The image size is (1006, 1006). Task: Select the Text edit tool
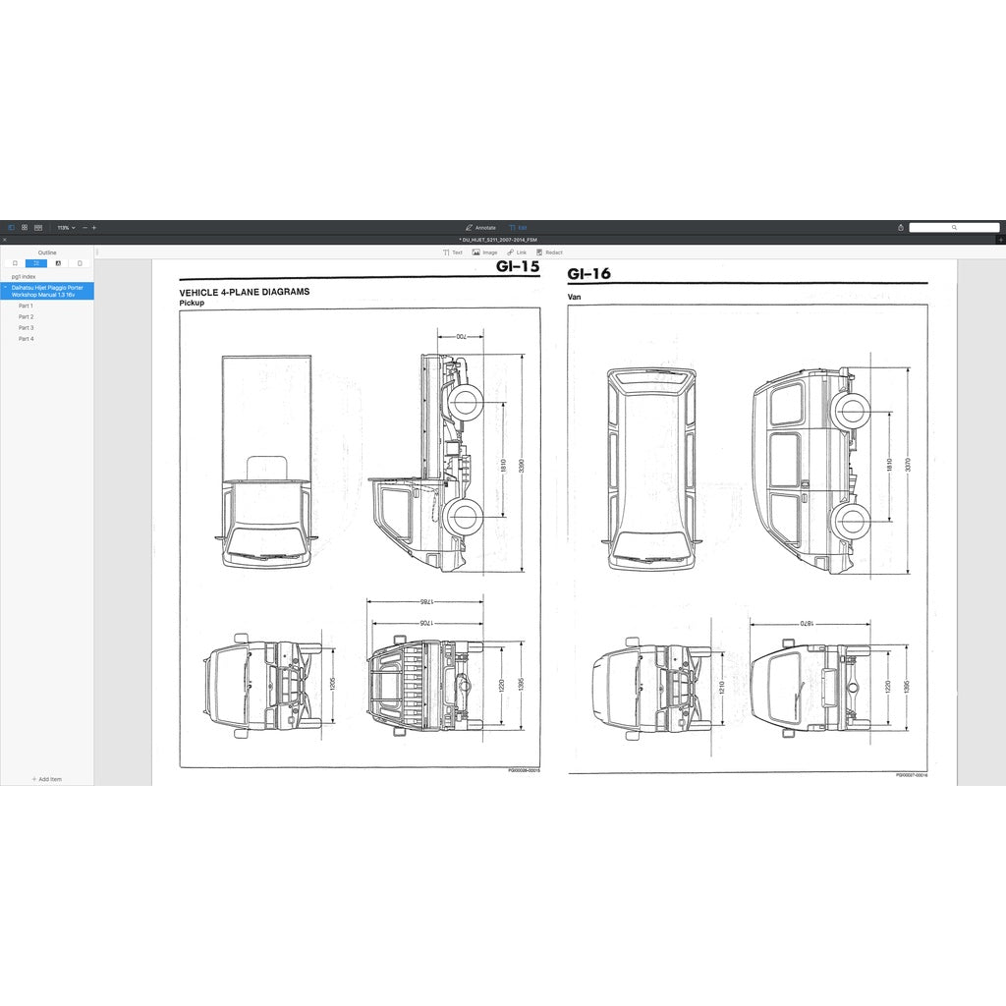pyautogui.click(x=453, y=252)
